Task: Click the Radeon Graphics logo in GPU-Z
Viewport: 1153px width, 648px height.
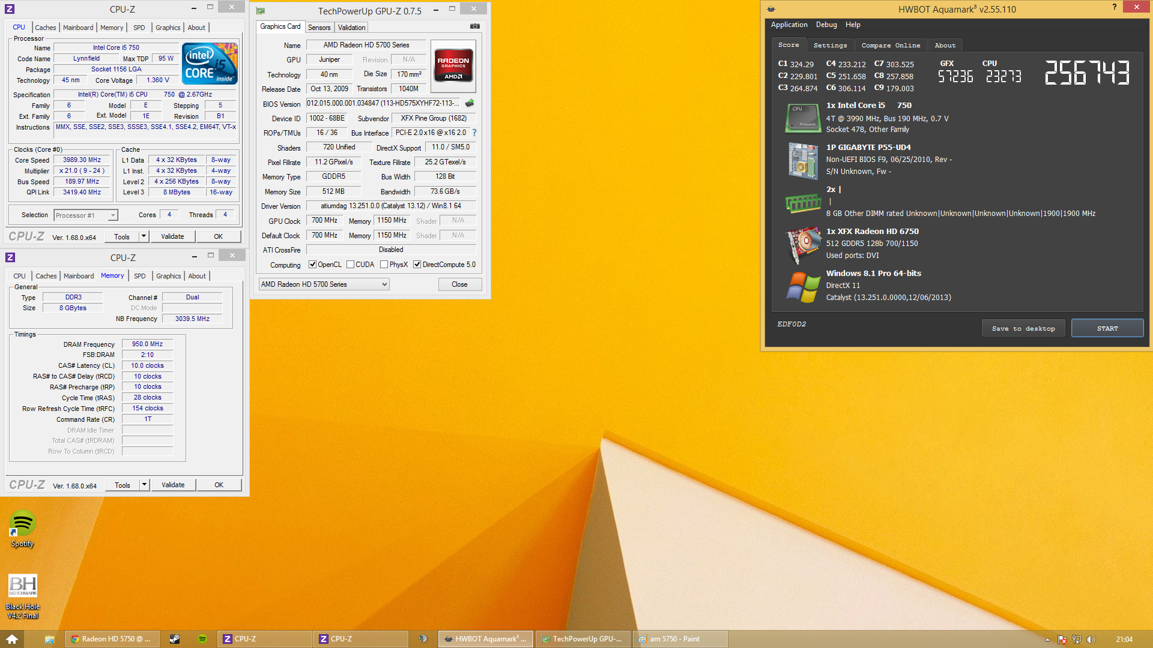Action: (x=453, y=65)
